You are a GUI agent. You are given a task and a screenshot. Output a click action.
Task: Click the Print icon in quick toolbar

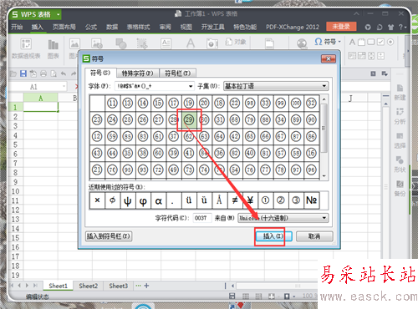(43, 73)
